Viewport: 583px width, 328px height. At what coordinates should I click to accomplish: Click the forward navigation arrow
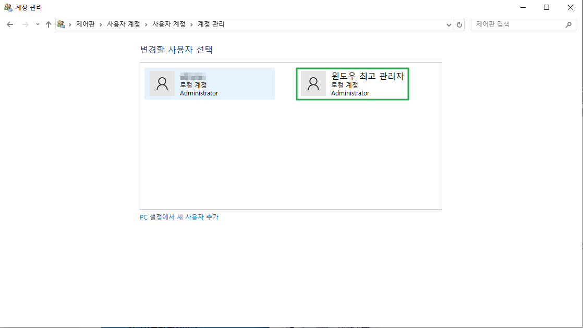click(25, 25)
